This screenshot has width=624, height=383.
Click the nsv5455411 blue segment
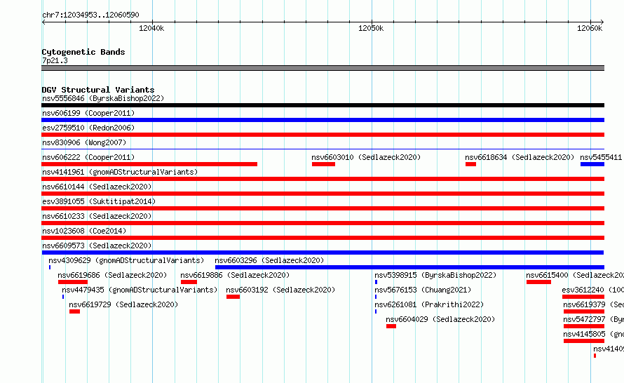[592, 164]
